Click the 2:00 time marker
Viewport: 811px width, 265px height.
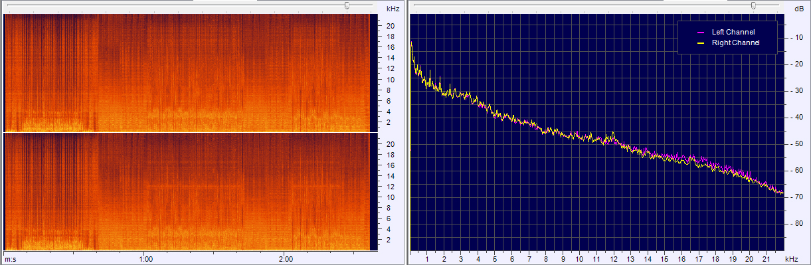pos(286,258)
